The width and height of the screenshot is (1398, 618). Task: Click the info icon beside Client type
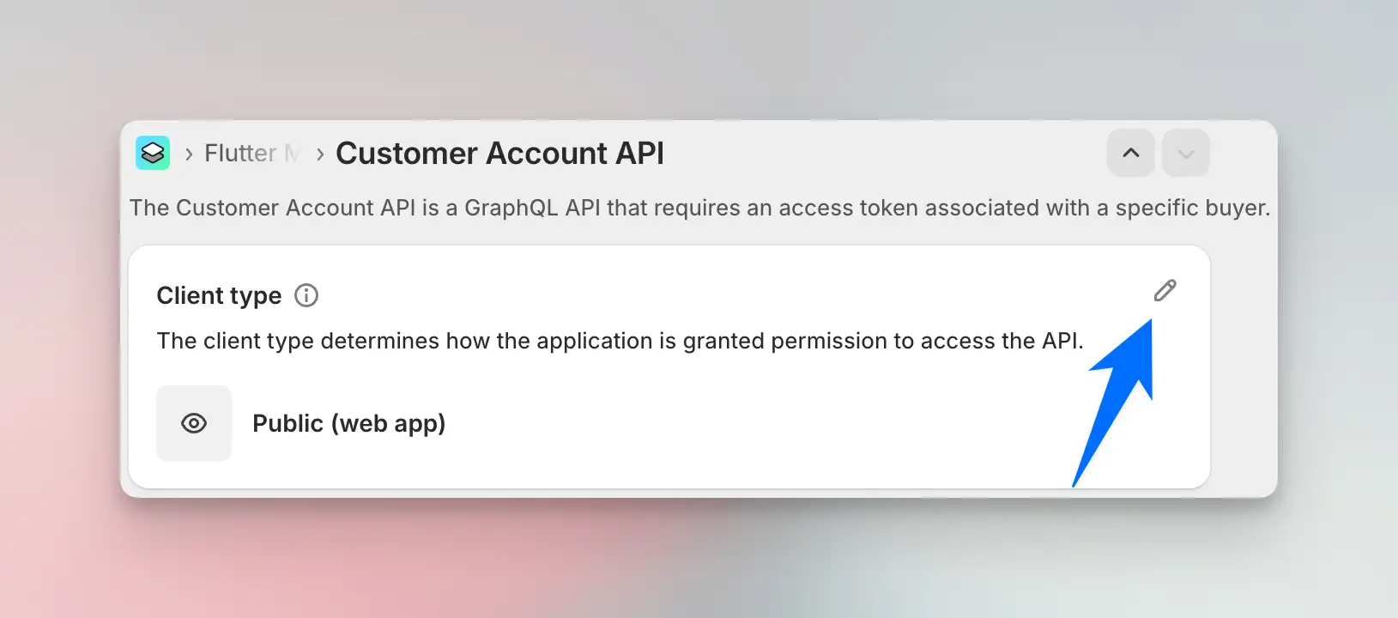pos(306,295)
